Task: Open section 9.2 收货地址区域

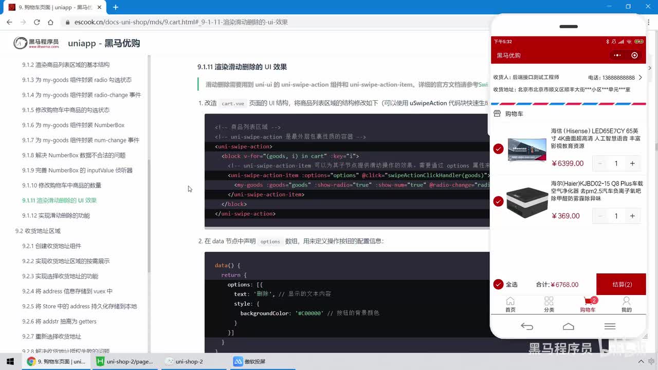Action: pyautogui.click(x=38, y=231)
